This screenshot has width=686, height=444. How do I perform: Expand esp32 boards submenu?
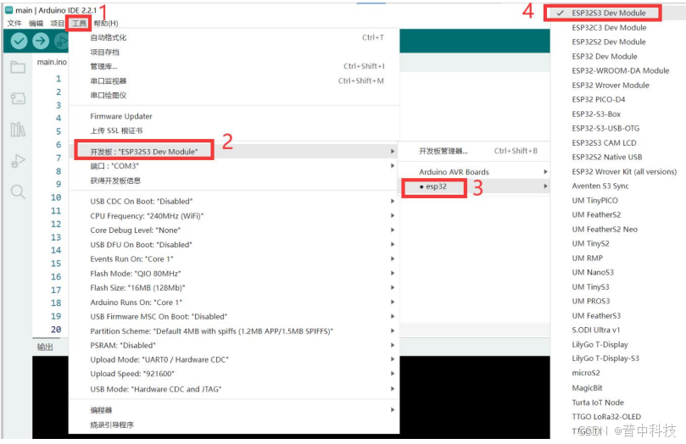(474, 186)
